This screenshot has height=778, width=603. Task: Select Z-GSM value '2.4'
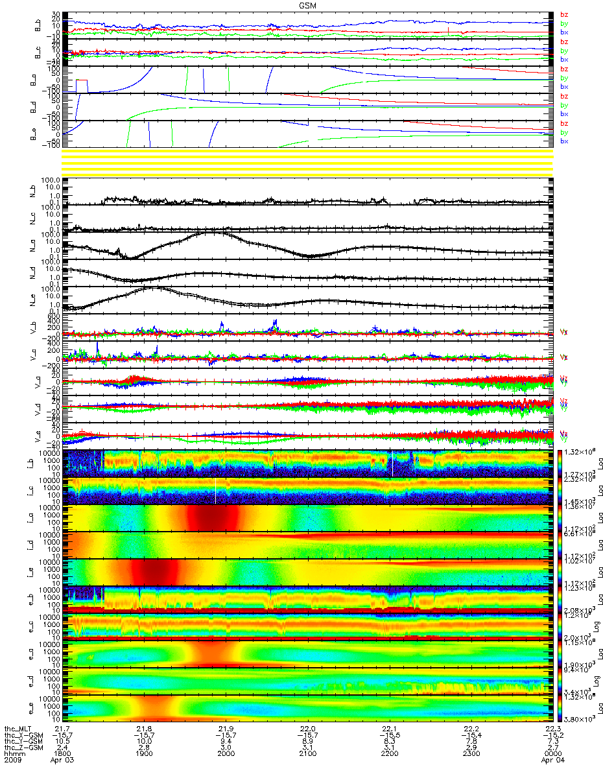pyautogui.click(x=64, y=748)
